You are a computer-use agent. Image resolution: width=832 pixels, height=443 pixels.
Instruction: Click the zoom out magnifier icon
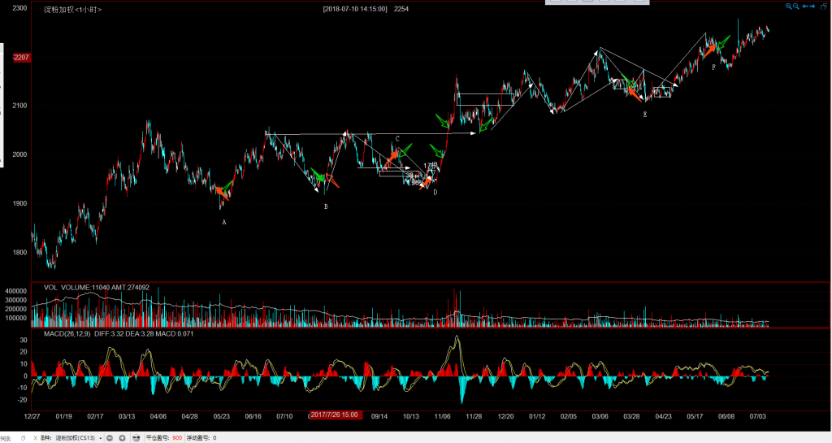pos(797,7)
